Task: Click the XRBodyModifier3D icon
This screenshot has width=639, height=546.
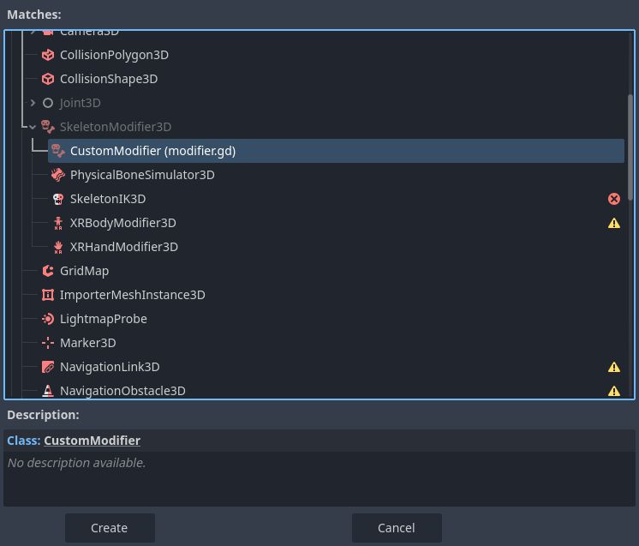Action: pyautogui.click(x=58, y=223)
